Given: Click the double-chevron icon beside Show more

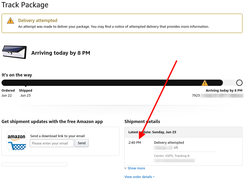Looking at the screenshot, I should (x=126, y=168).
